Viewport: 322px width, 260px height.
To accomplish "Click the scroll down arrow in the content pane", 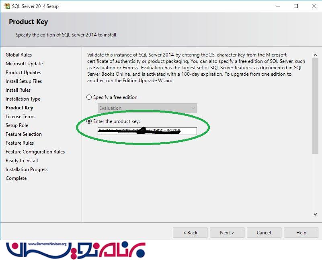I will click(x=315, y=214).
